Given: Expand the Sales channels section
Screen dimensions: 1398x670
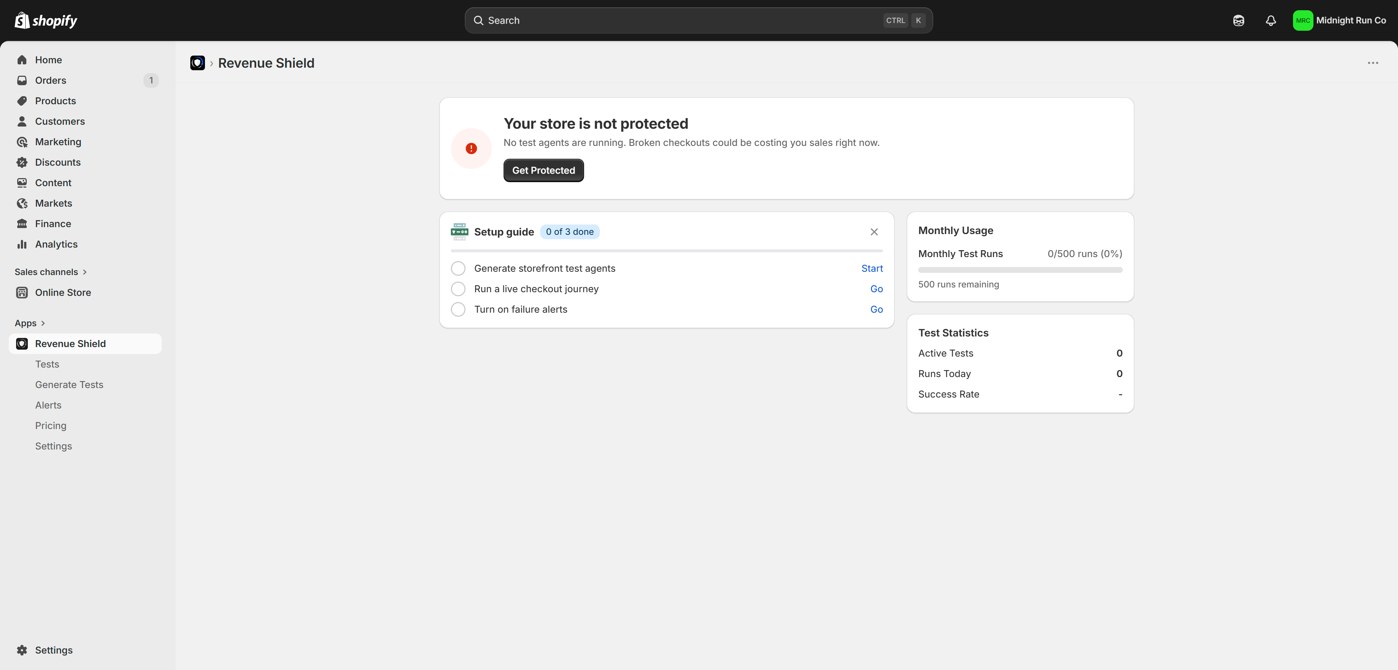Looking at the screenshot, I should (51, 272).
